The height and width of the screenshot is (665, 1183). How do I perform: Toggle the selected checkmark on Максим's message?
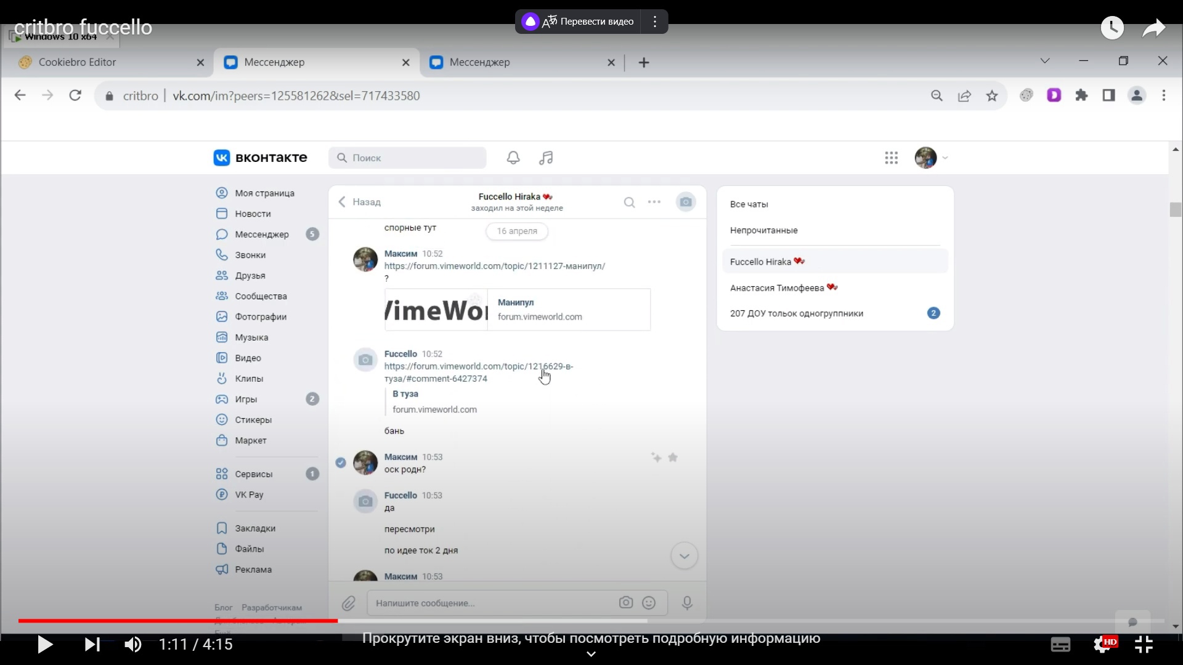click(x=341, y=462)
